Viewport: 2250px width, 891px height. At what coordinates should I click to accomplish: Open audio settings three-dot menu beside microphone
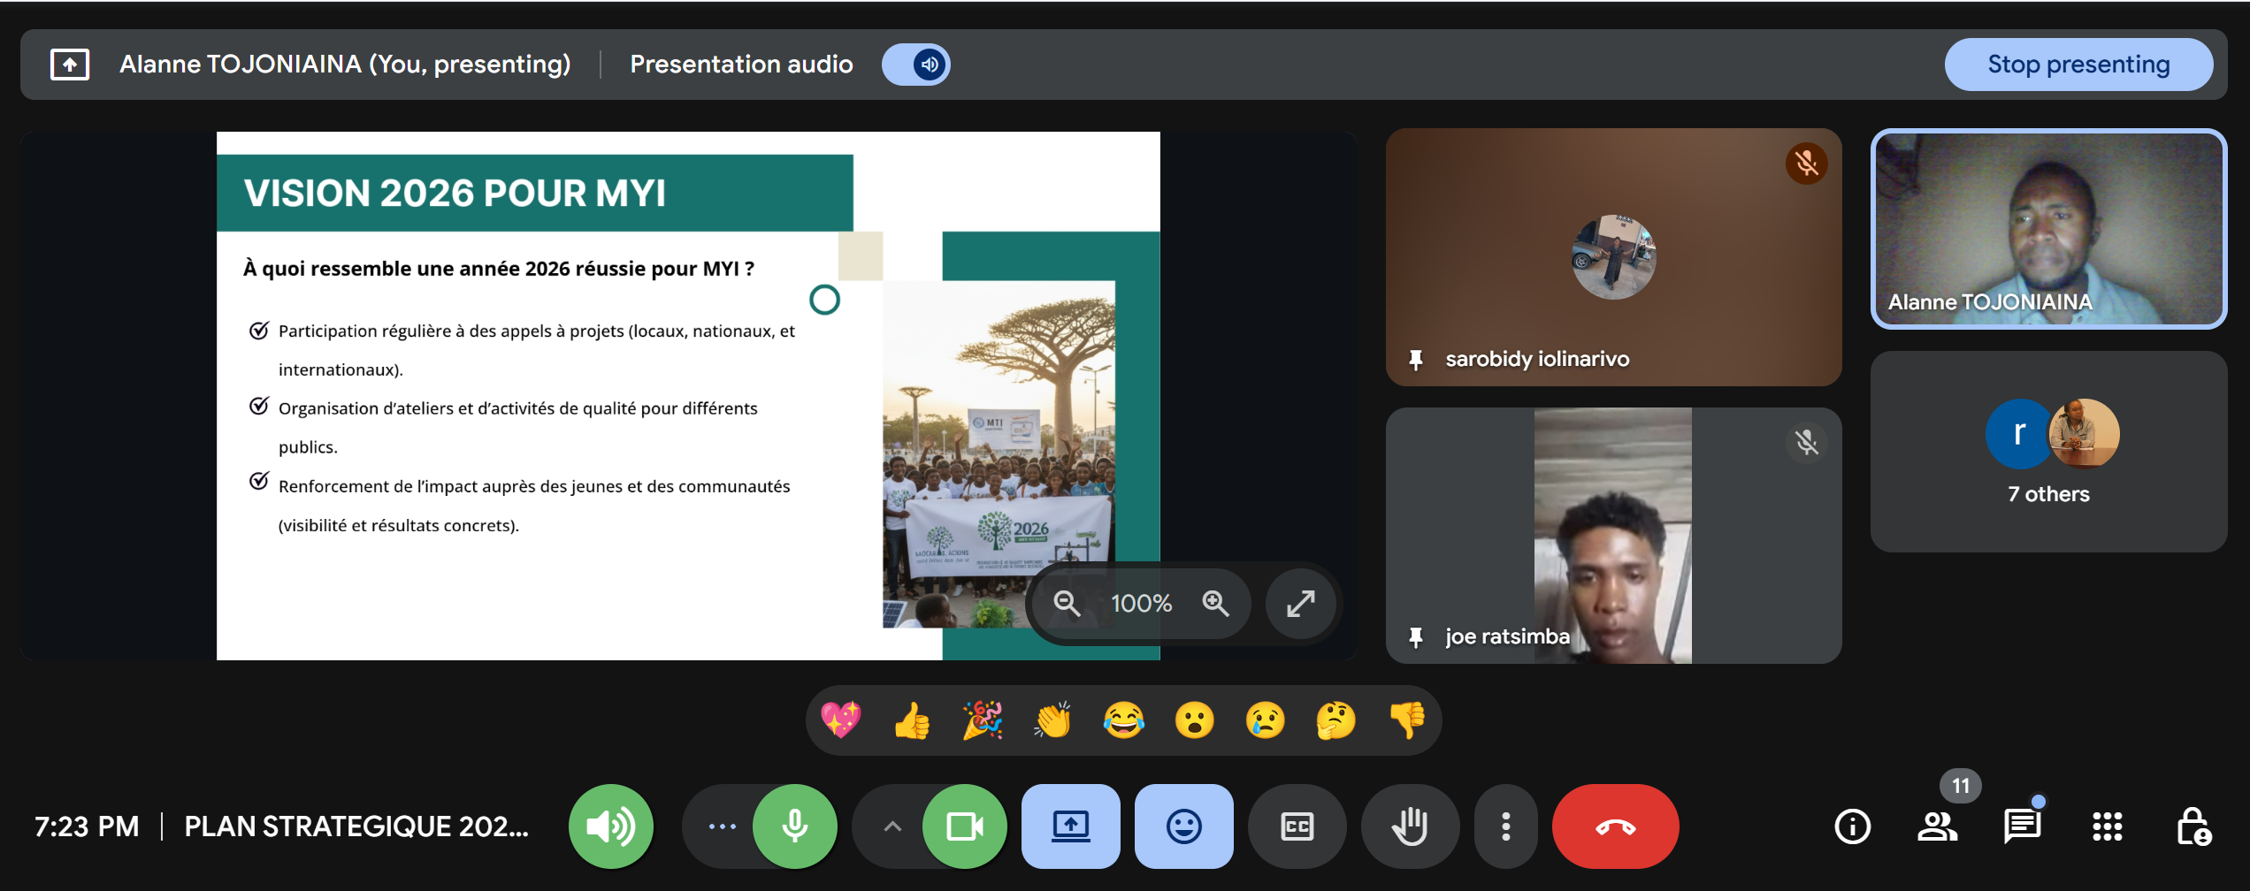(722, 826)
